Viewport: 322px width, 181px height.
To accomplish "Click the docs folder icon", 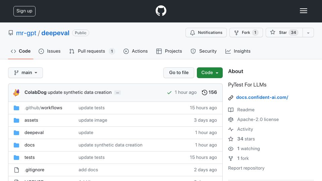I will pos(16,145).
